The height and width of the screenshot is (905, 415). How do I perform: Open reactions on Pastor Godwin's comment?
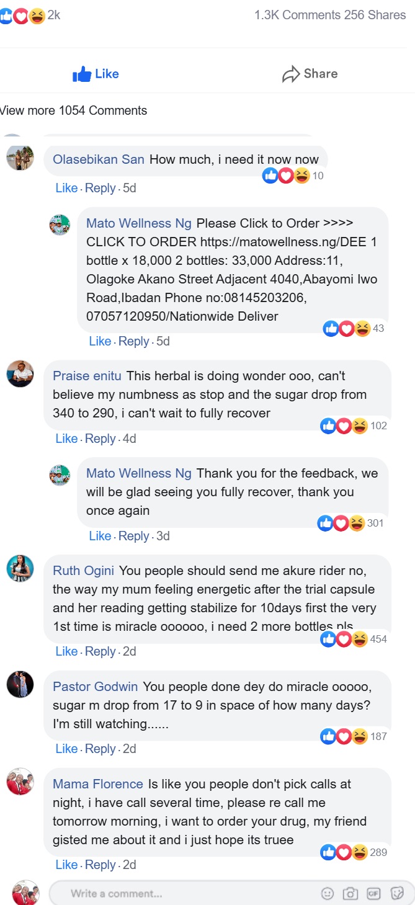point(354,736)
